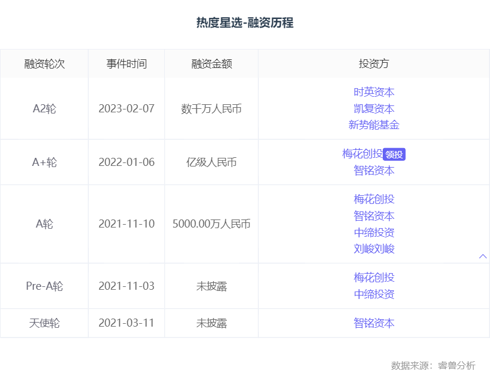
Task: Open 梅花创投 link in the Pre-A轮 row
Action: [x=374, y=278]
